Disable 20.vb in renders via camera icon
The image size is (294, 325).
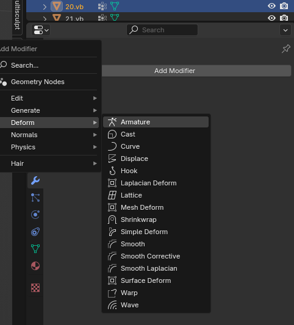click(x=284, y=6)
